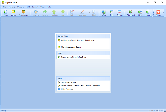166x112 pixels.
Task: Open Help Contents from the Help panel
Action: click(67, 89)
